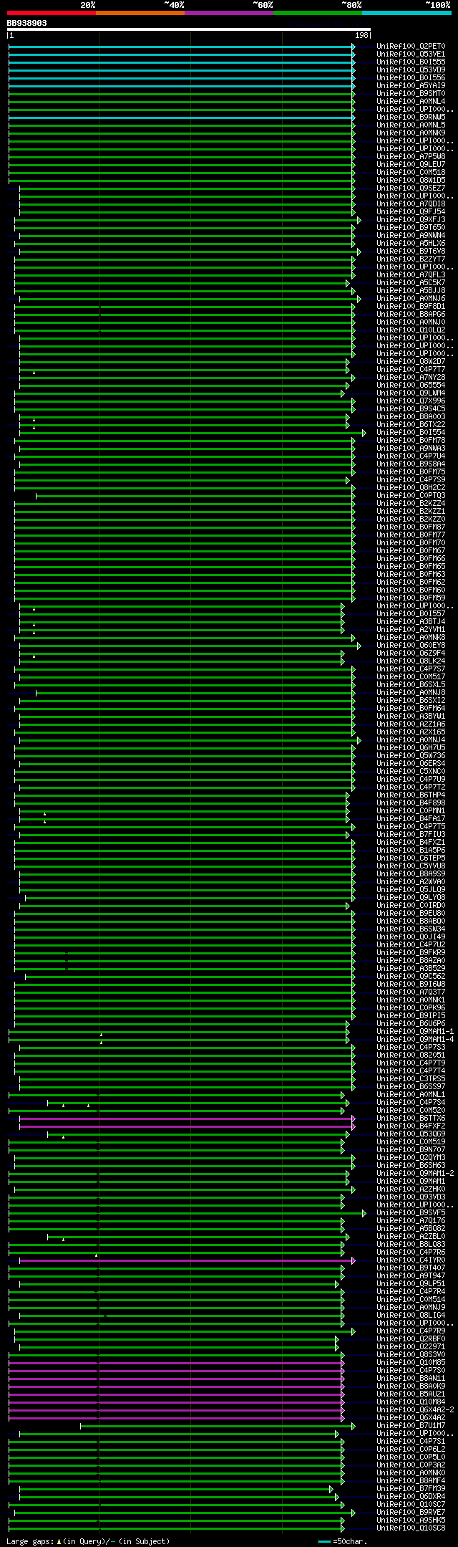Viewport: 458px width, 1547px height.
Task: Select label UniRef100_C3TRS5
Action: [x=411, y=1079]
